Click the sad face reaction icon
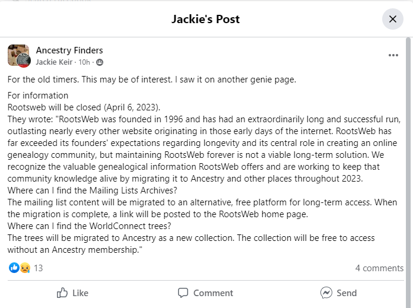 pyautogui.click(x=25, y=268)
